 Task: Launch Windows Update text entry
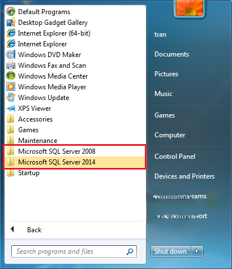pos(44,98)
